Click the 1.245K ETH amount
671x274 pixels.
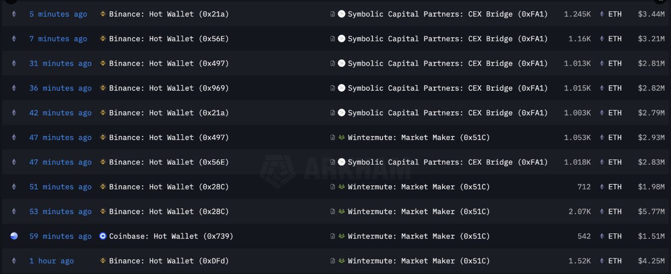[x=577, y=14]
